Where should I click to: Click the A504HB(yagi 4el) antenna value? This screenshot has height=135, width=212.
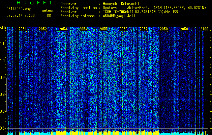[x=119, y=16]
